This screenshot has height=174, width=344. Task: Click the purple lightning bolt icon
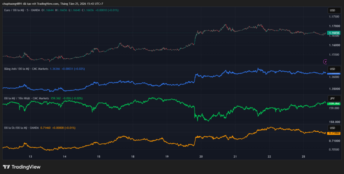(325, 62)
